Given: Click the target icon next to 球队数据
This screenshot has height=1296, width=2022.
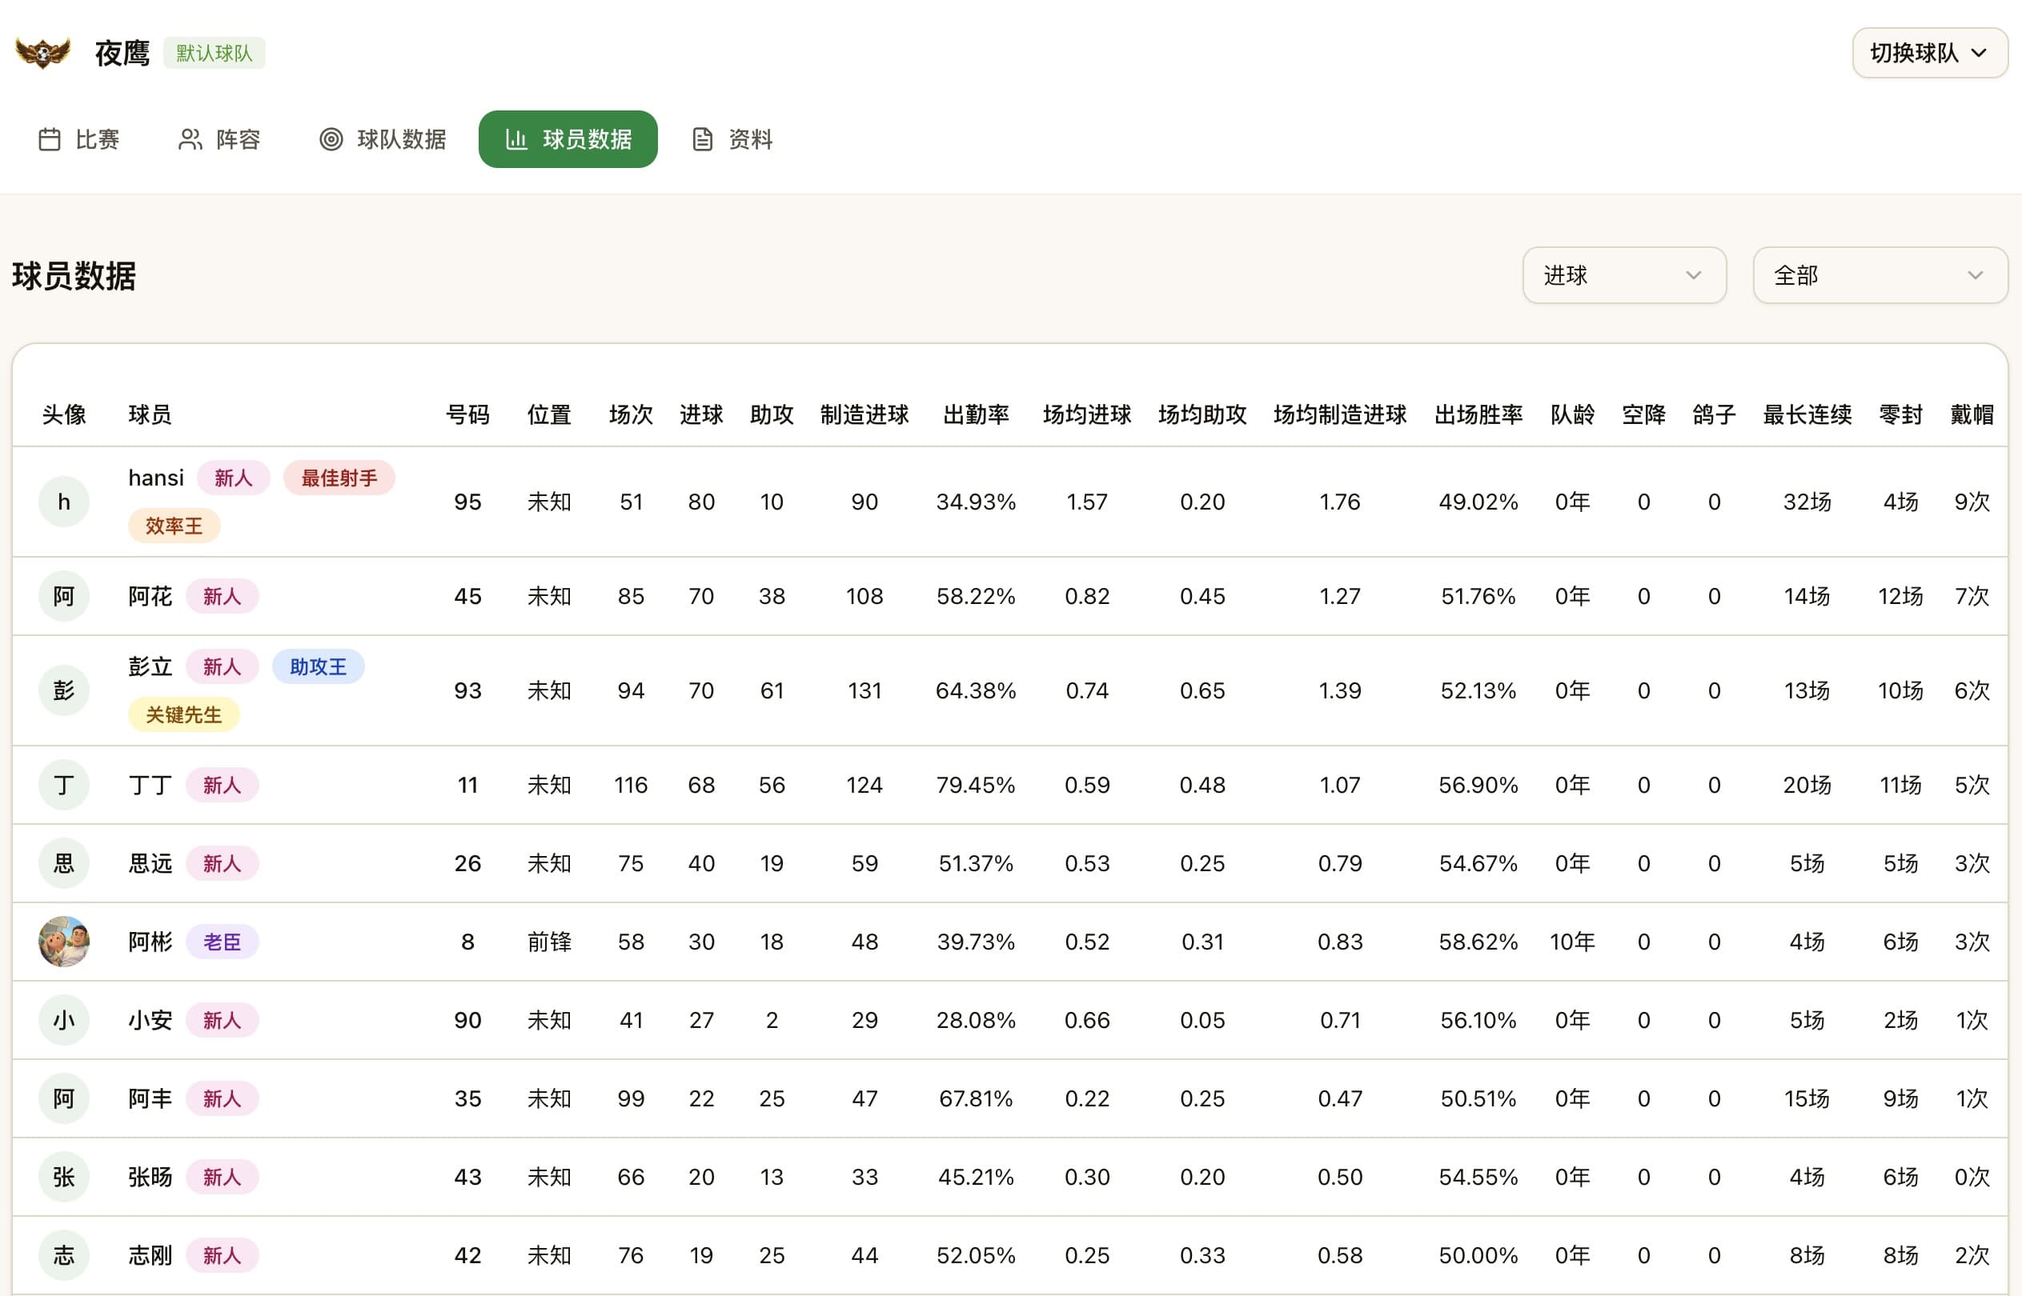Looking at the screenshot, I should [x=331, y=139].
